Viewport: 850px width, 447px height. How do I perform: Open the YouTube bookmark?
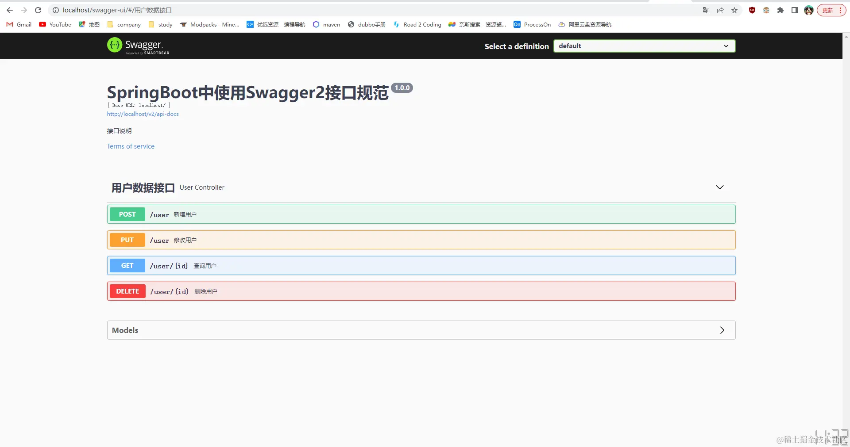[55, 25]
